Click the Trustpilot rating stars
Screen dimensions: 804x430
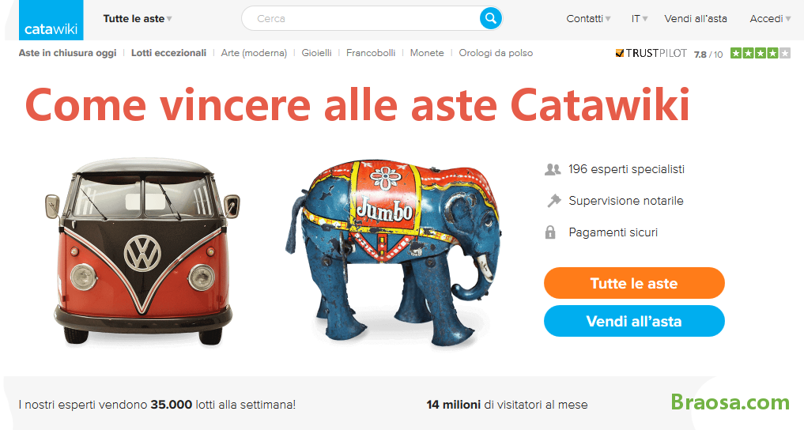[761, 53]
